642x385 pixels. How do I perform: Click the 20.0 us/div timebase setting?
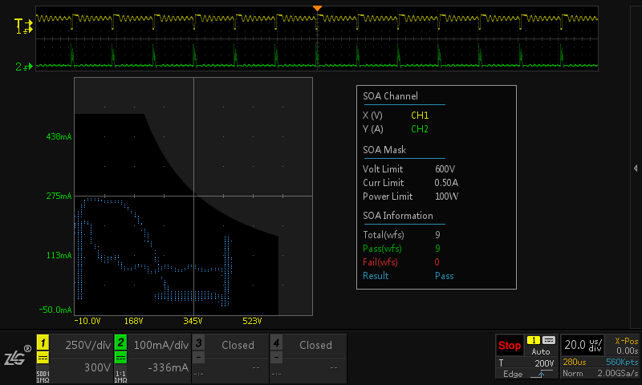click(583, 345)
